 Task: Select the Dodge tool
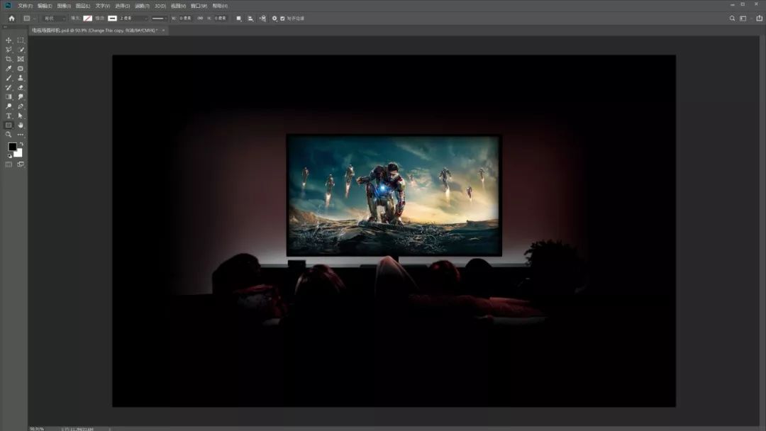[x=9, y=106]
